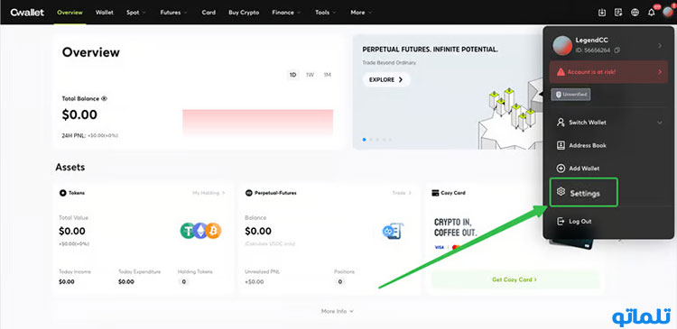
Task: Click the Cwallet logo
Action: tap(27, 13)
